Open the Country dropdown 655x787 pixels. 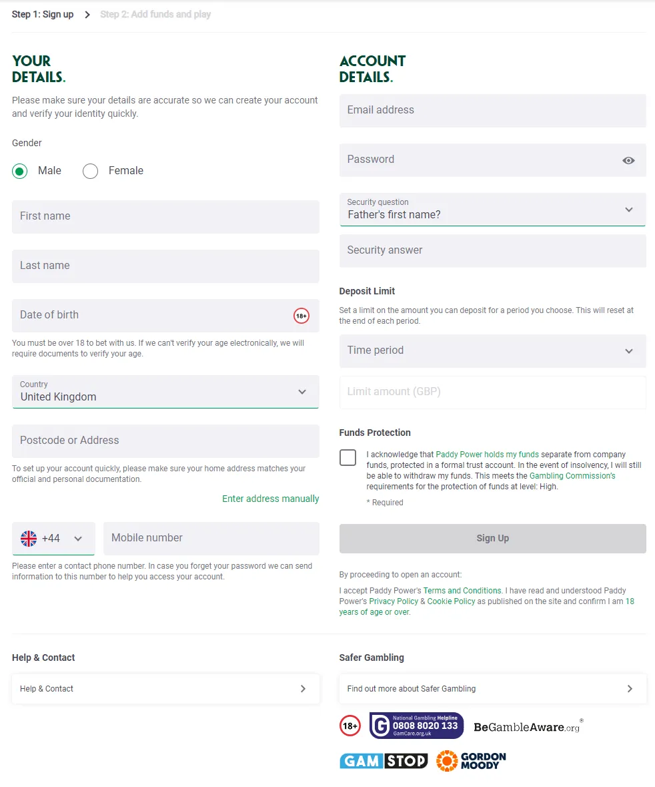click(x=301, y=392)
